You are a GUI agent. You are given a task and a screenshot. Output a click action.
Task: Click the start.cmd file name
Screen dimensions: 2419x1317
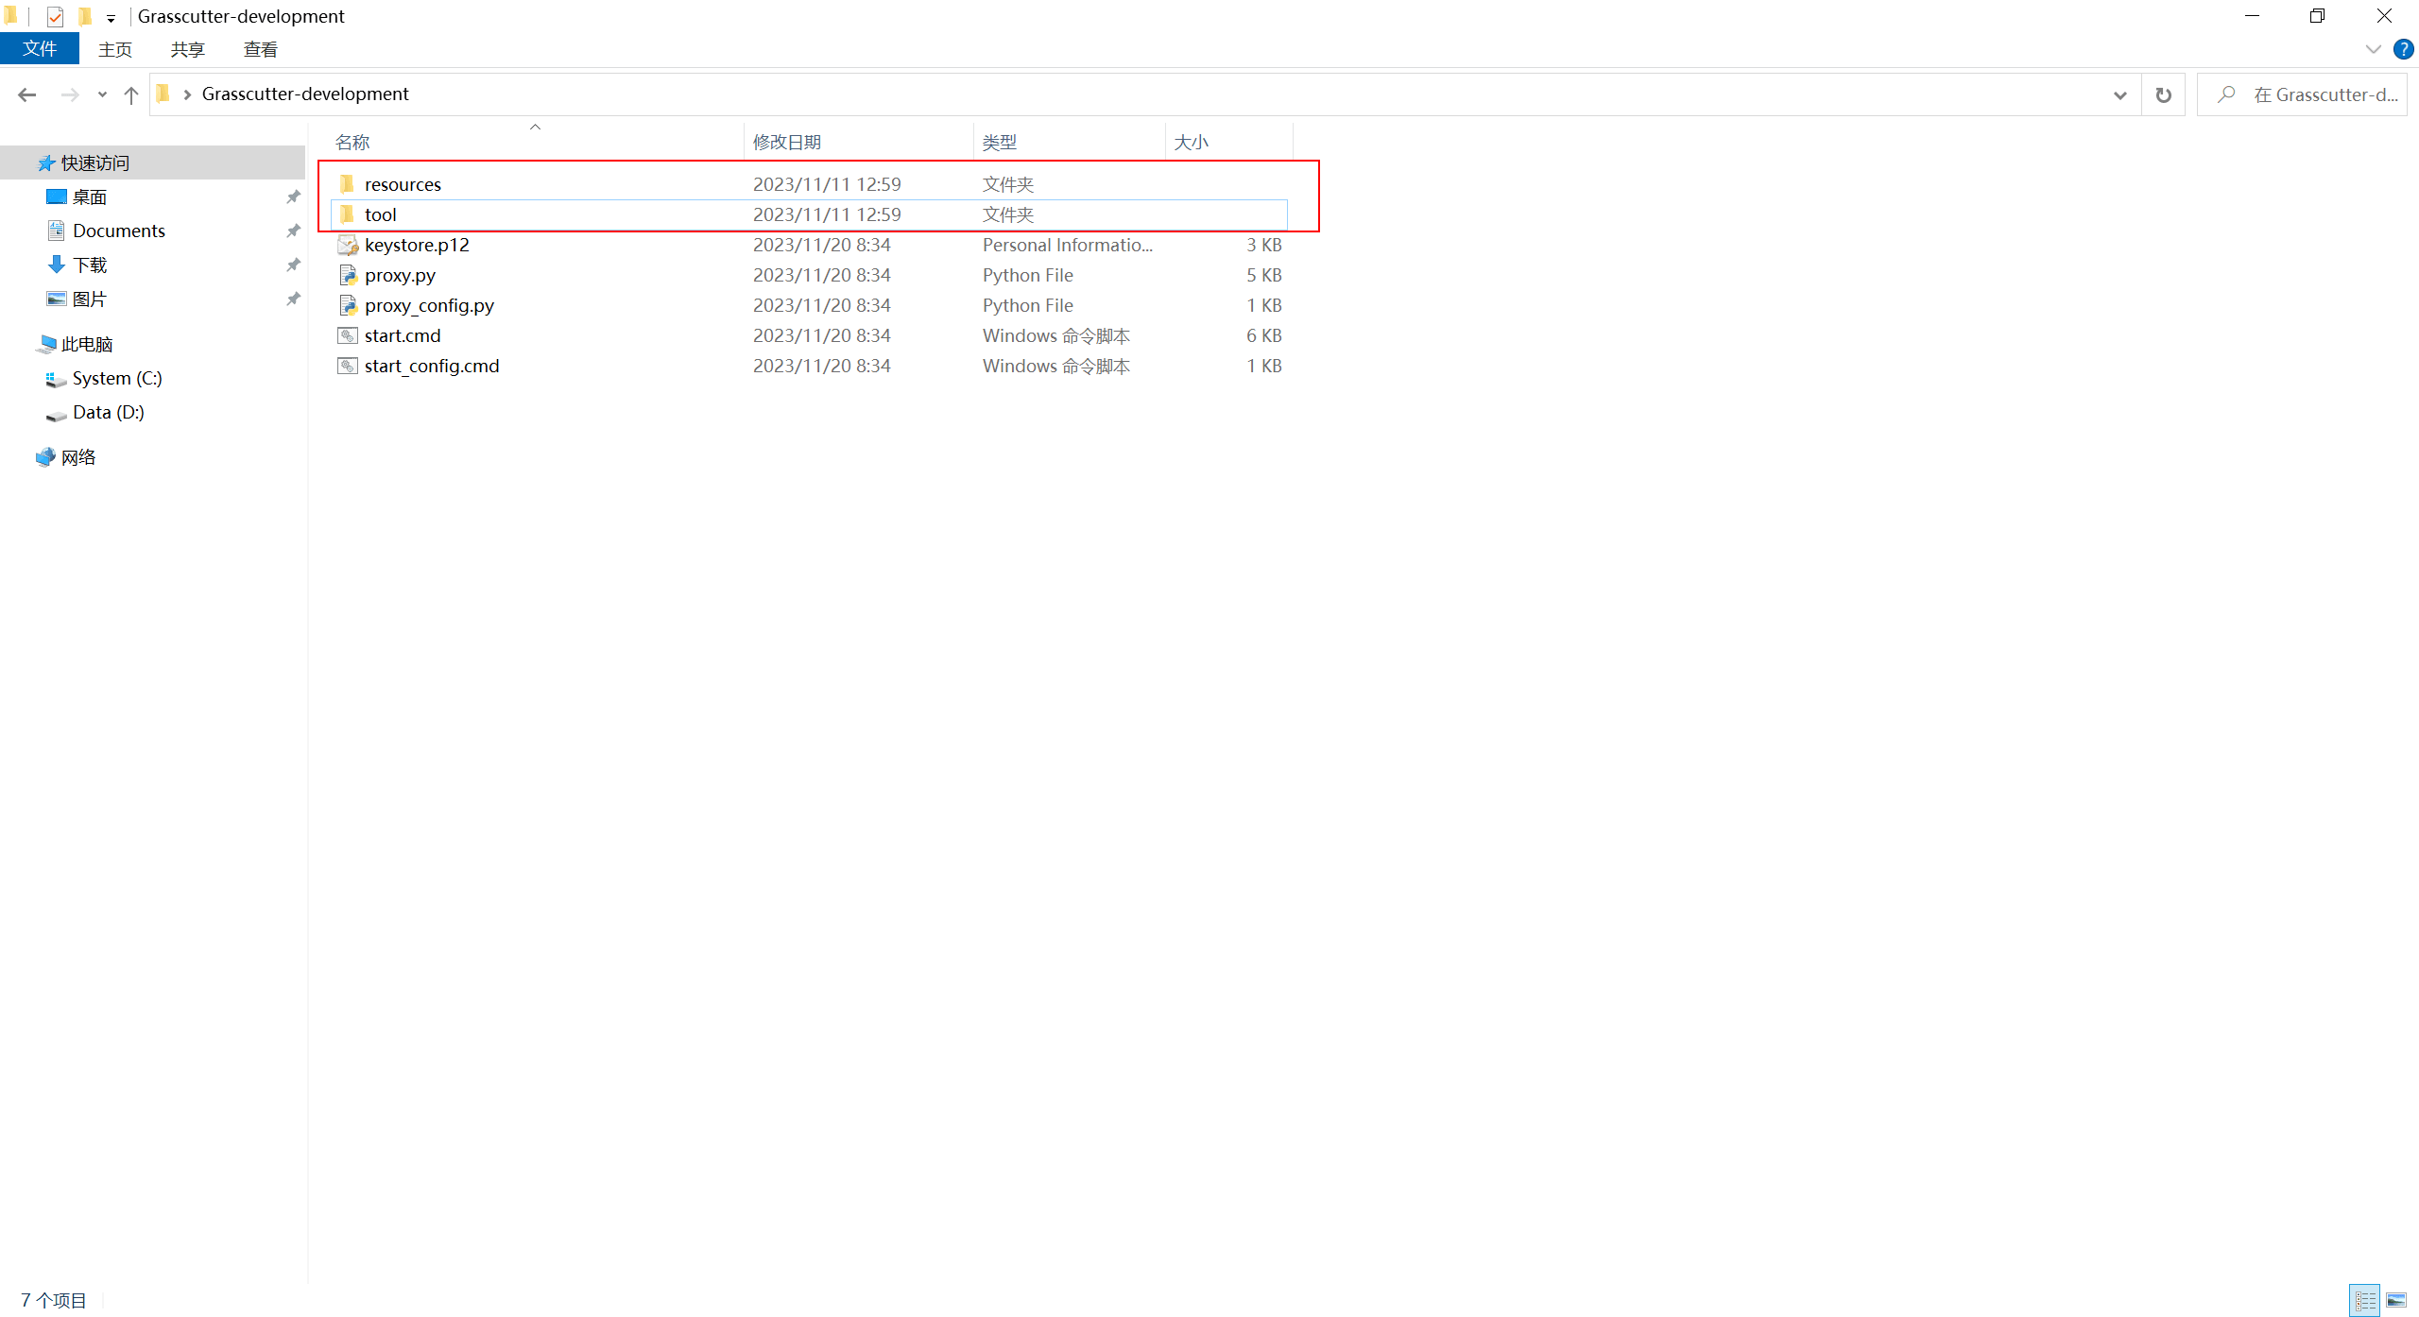(403, 336)
